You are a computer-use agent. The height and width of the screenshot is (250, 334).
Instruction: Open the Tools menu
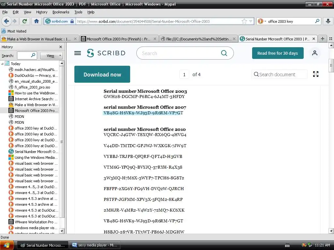point(78,12)
